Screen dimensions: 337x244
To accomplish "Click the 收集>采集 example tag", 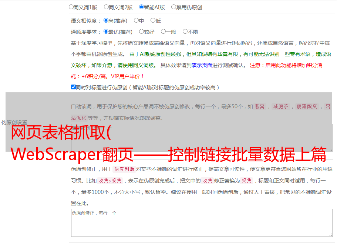I will [x=110, y=181].
